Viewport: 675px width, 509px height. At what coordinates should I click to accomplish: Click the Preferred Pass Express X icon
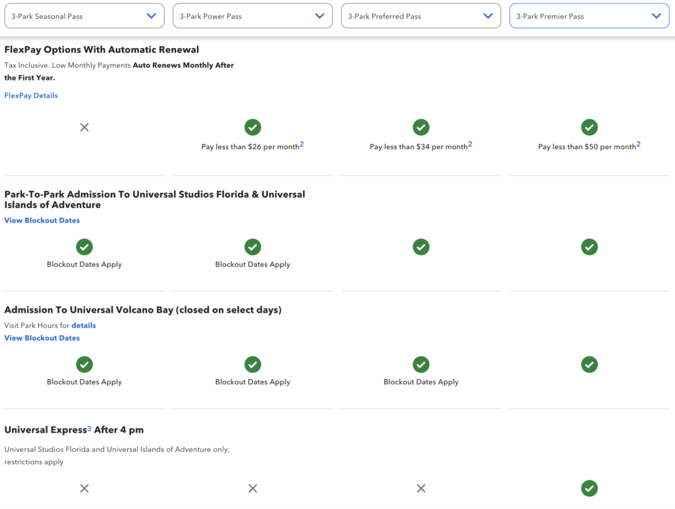click(x=421, y=488)
